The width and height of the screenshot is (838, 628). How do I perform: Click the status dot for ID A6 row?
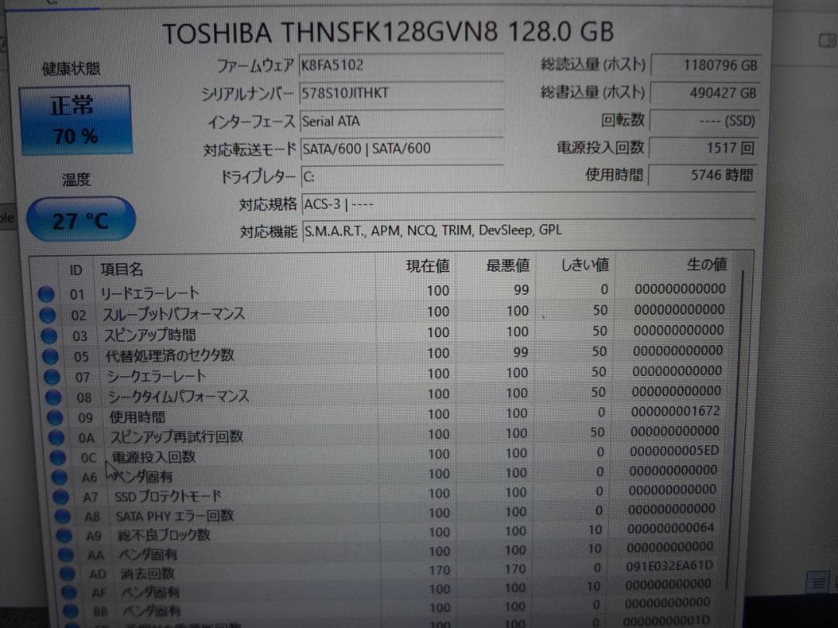coord(59,478)
